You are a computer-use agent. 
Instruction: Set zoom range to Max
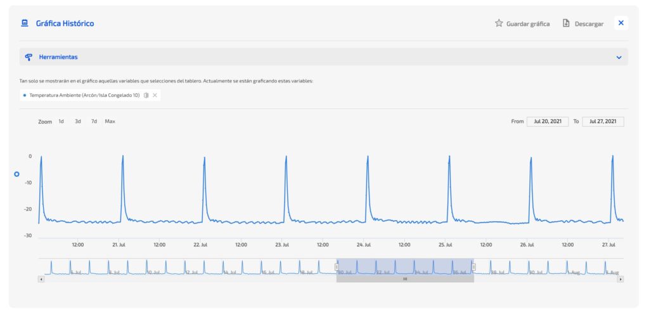pyautogui.click(x=110, y=121)
